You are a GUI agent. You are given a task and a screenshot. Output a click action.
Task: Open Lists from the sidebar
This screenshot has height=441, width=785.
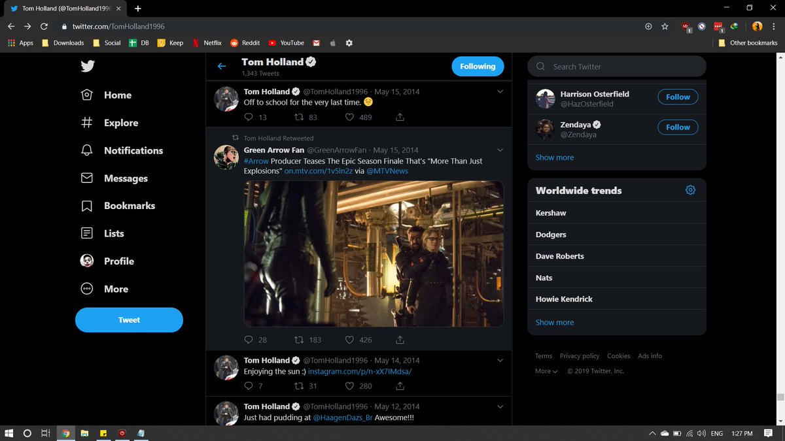pos(102,233)
